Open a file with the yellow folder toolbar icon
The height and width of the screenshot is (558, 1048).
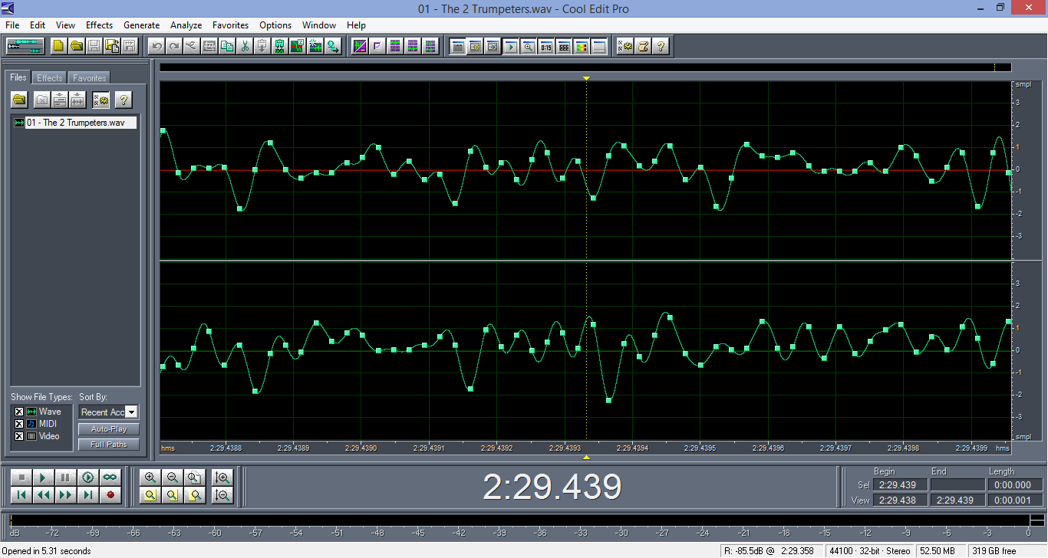click(76, 46)
